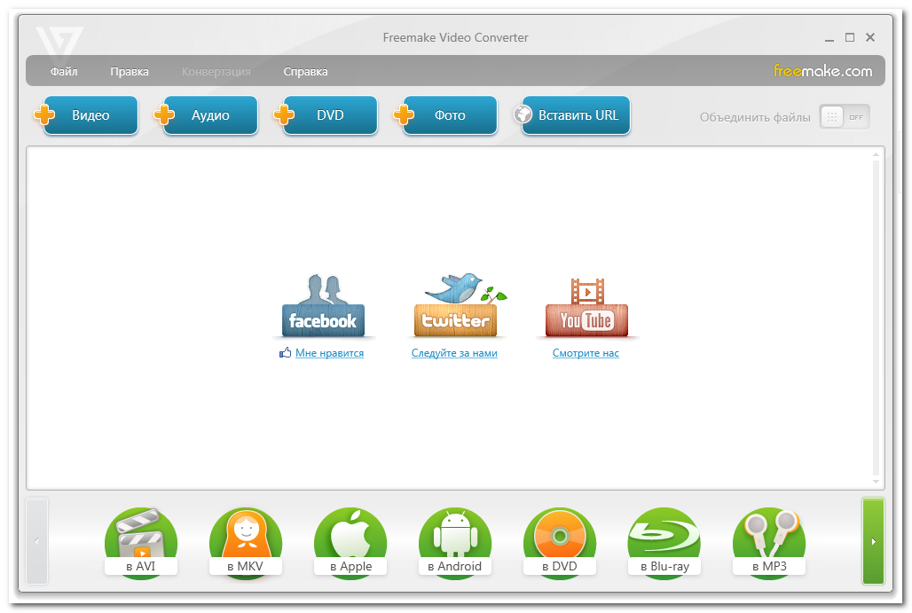Click the globe icon on Вставить URL

[523, 114]
